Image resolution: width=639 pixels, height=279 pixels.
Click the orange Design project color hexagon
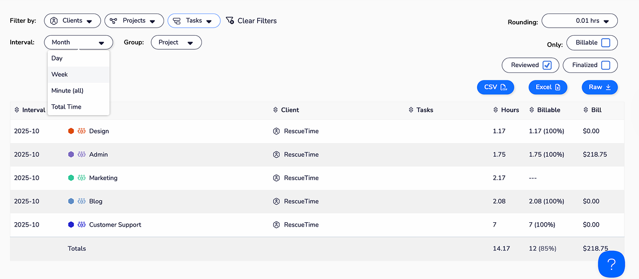coord(71,131)
